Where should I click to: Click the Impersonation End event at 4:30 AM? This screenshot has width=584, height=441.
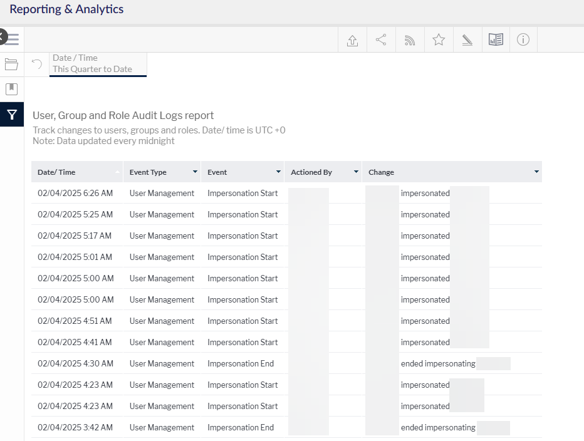tap(241, 363)
